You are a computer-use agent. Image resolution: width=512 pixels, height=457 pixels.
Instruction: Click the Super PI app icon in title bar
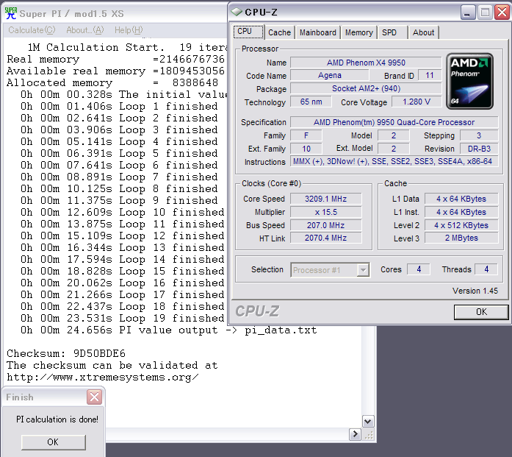pos(11,13)
